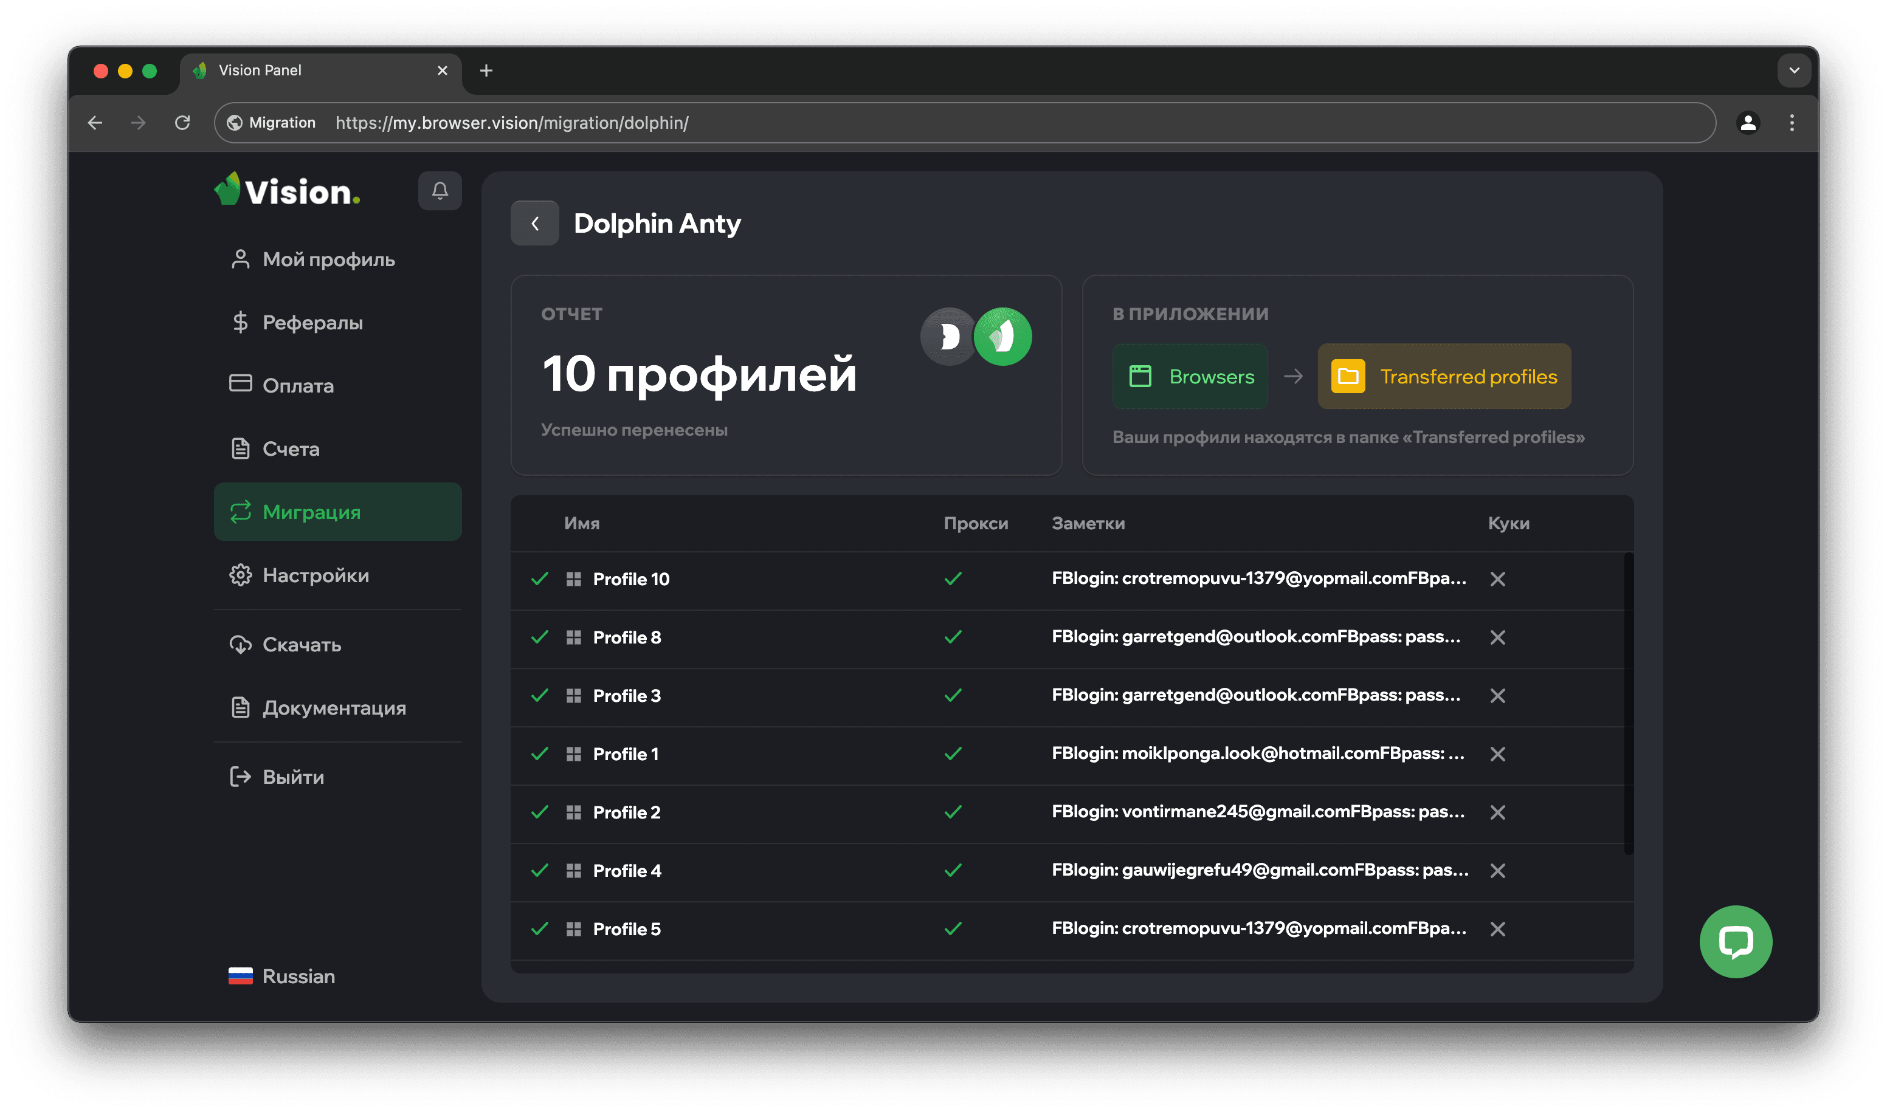The image size is (1887, 1112).
Task: Log out with Выйти
Action: pos(337,777)
